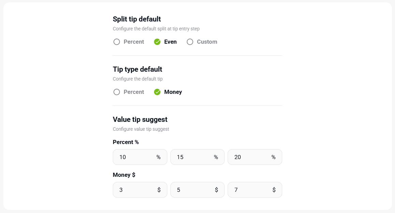Click the % suffix in the 15 field

pyautogui.click(x=216, y=157)
